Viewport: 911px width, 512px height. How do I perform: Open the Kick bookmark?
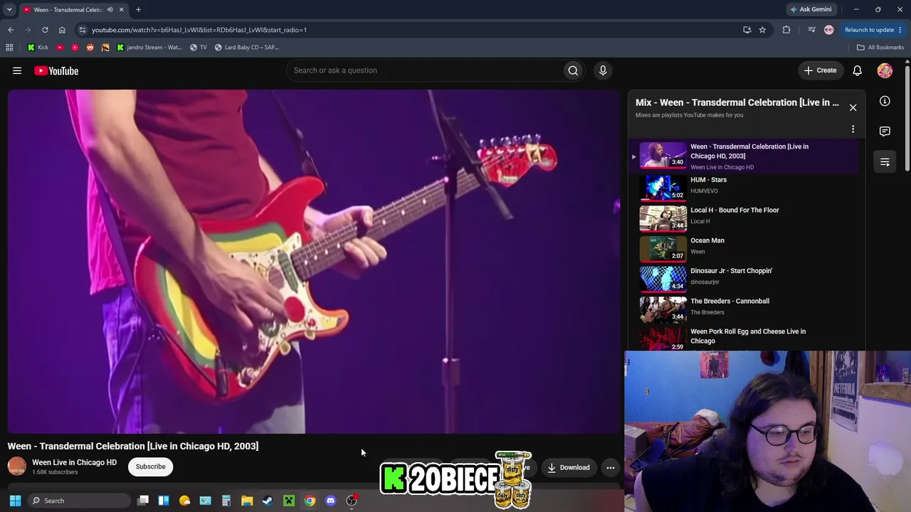click(x=38, y=48)
